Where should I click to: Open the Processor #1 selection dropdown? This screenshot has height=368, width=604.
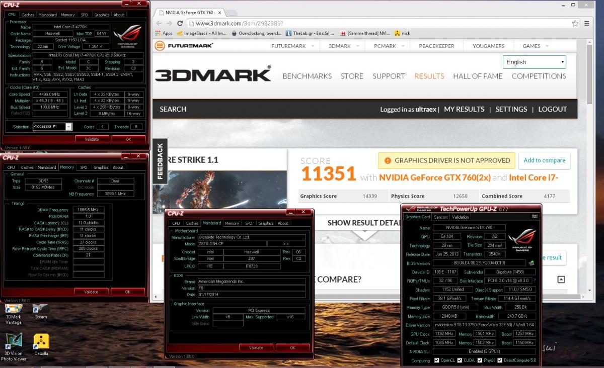[x=52, y=127]
